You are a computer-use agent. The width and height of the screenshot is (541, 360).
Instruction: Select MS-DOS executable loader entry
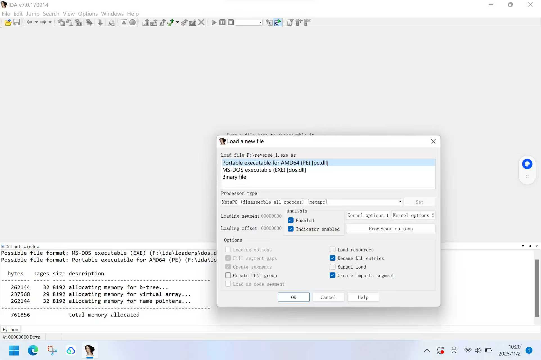click(264, 170)
